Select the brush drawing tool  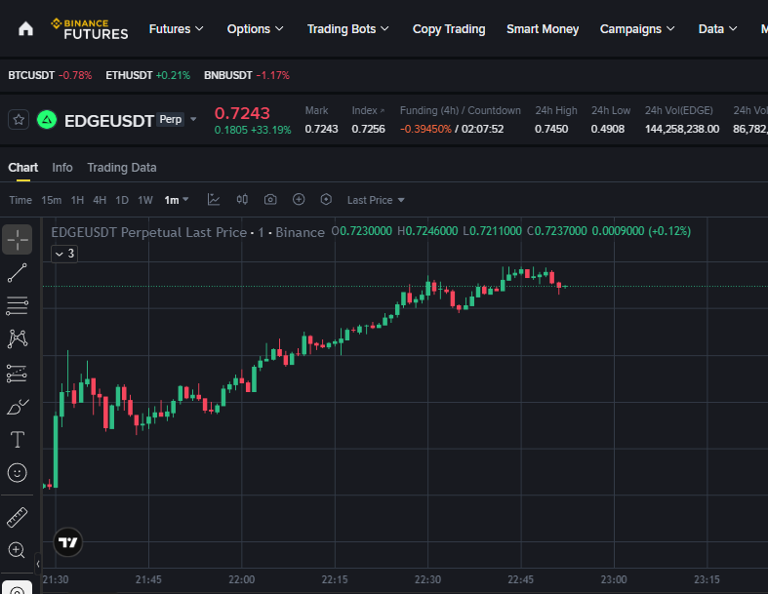pos(18,407)
